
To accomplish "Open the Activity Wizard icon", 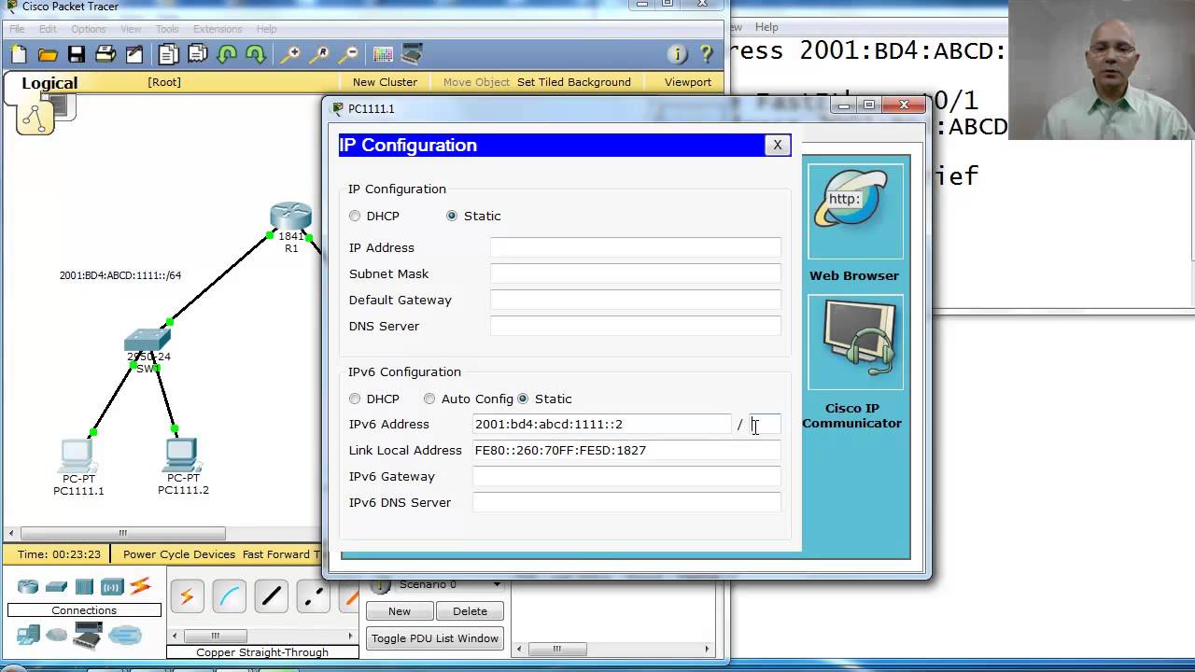I will (134, 55).
